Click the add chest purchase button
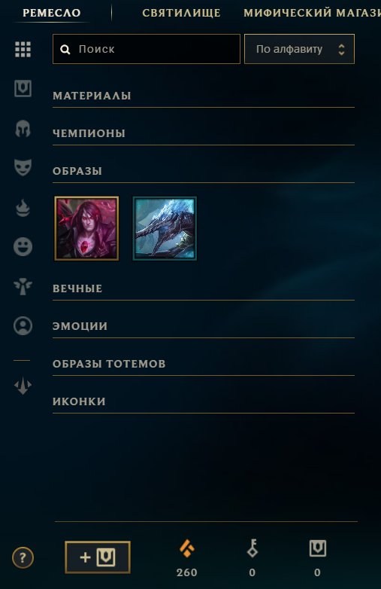 [x=98, y=557]
